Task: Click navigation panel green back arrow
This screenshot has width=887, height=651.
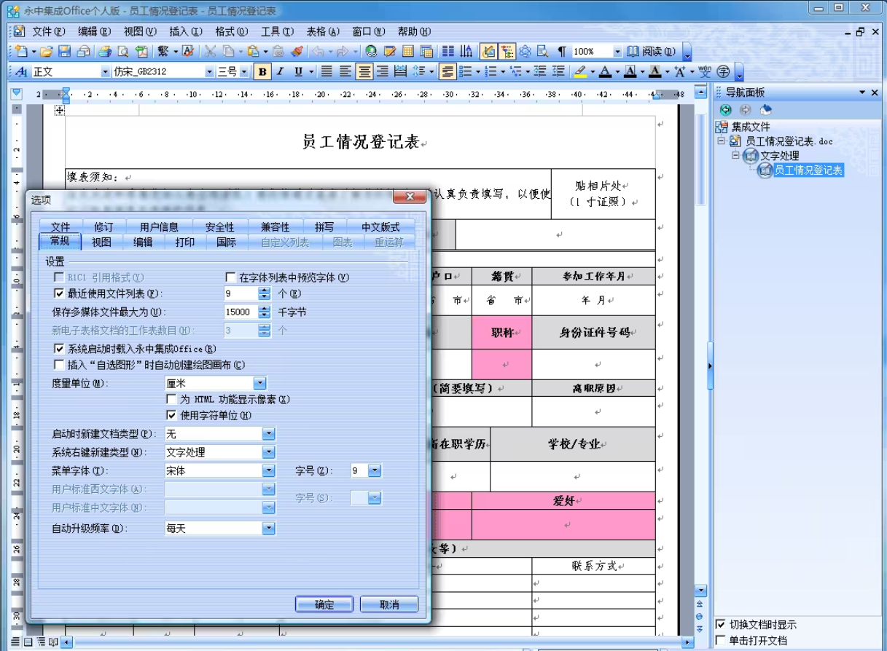Action: point(725,110)
